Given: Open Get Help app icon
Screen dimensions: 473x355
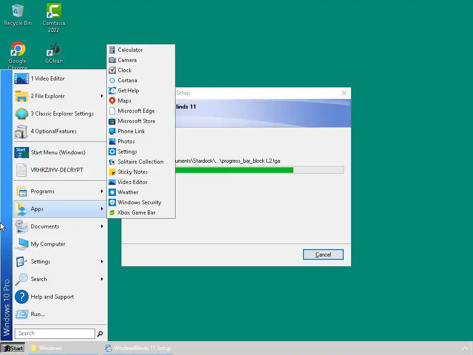Looking at the screenshot, I should (x=112, y=91).
